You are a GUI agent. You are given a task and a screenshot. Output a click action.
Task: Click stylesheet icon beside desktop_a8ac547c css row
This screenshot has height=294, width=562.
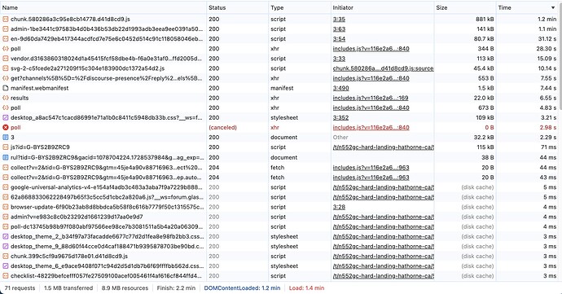click(6, 117)
